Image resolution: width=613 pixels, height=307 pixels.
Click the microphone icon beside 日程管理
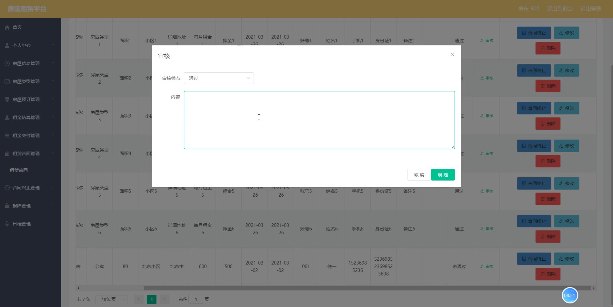coord(7,224)
